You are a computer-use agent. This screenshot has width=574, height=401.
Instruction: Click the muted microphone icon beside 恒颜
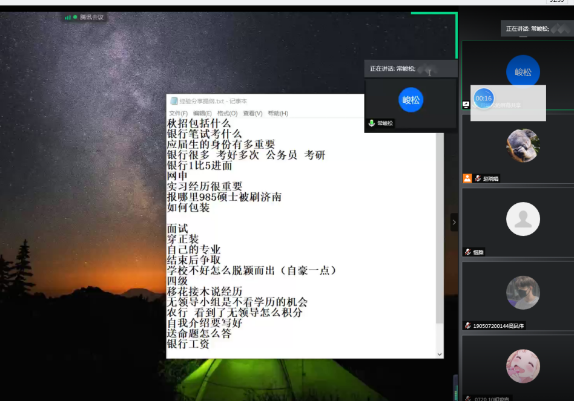pyautogui.click(x=468, y=252)
